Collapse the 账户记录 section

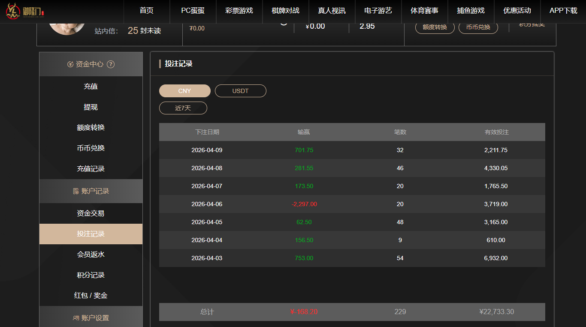click(91, 191)
